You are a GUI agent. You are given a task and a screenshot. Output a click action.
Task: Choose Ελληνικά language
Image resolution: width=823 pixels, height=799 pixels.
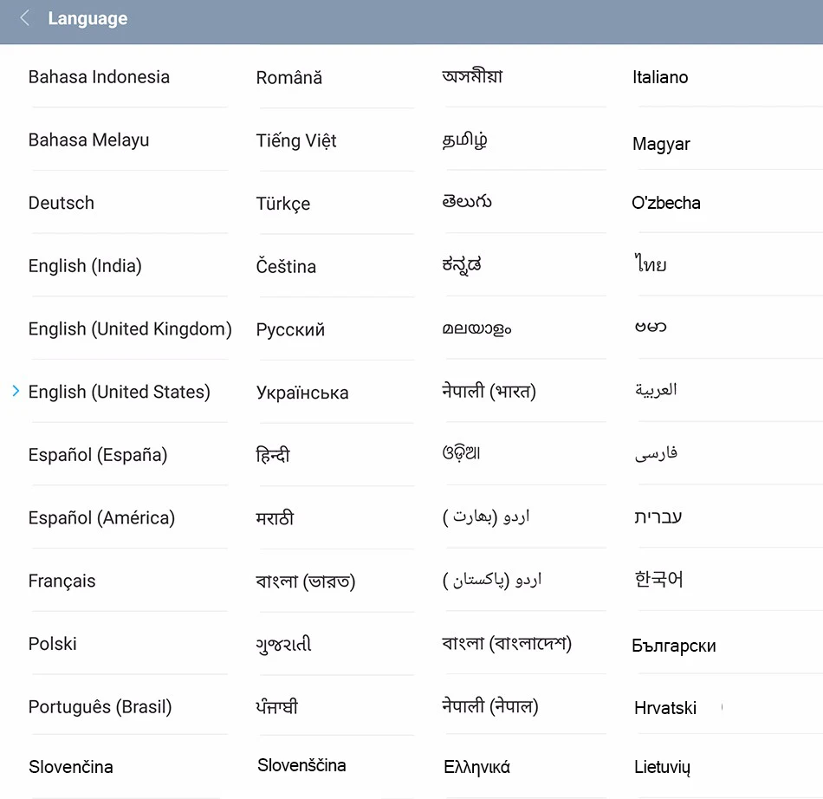[476, 767]
